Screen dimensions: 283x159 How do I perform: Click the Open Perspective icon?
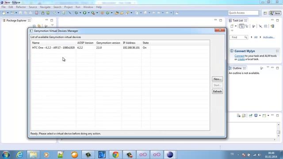265,13
